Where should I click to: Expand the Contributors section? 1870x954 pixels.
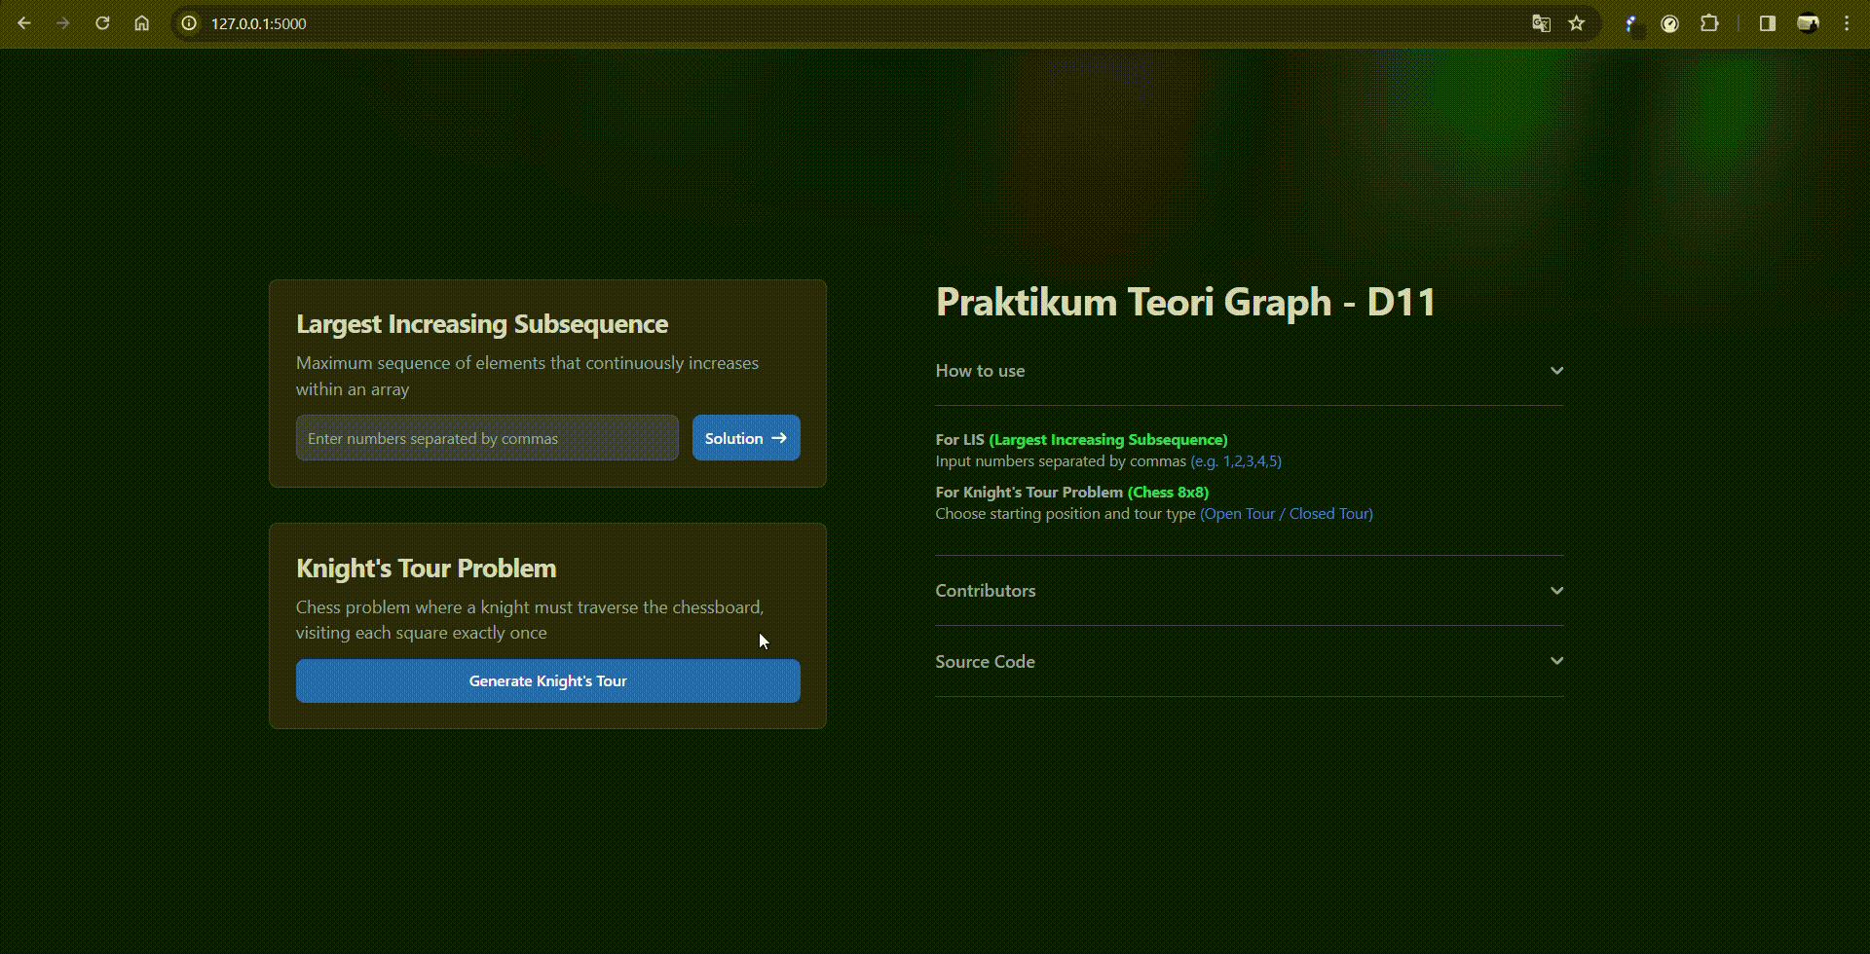(1556, 591)
